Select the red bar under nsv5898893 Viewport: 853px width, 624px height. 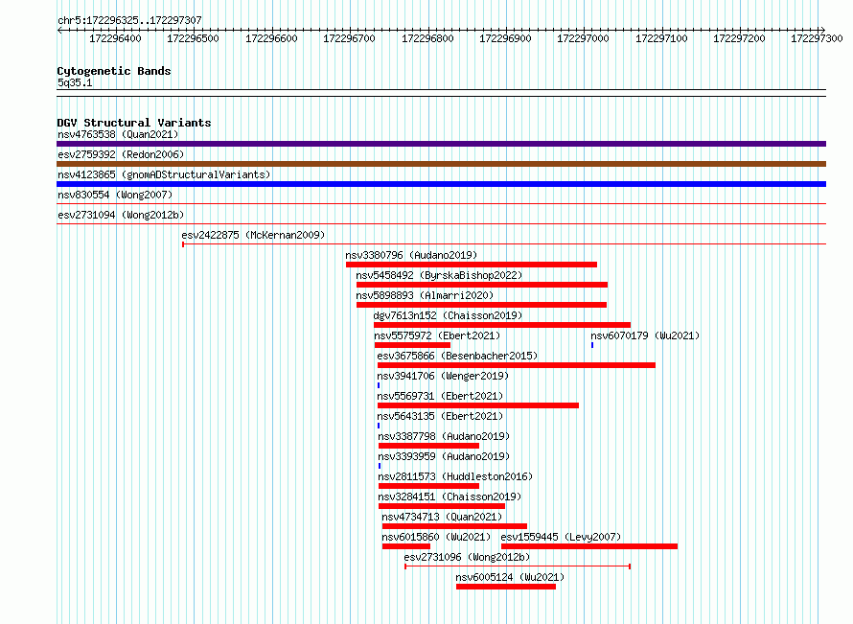[x=481, y=305]
